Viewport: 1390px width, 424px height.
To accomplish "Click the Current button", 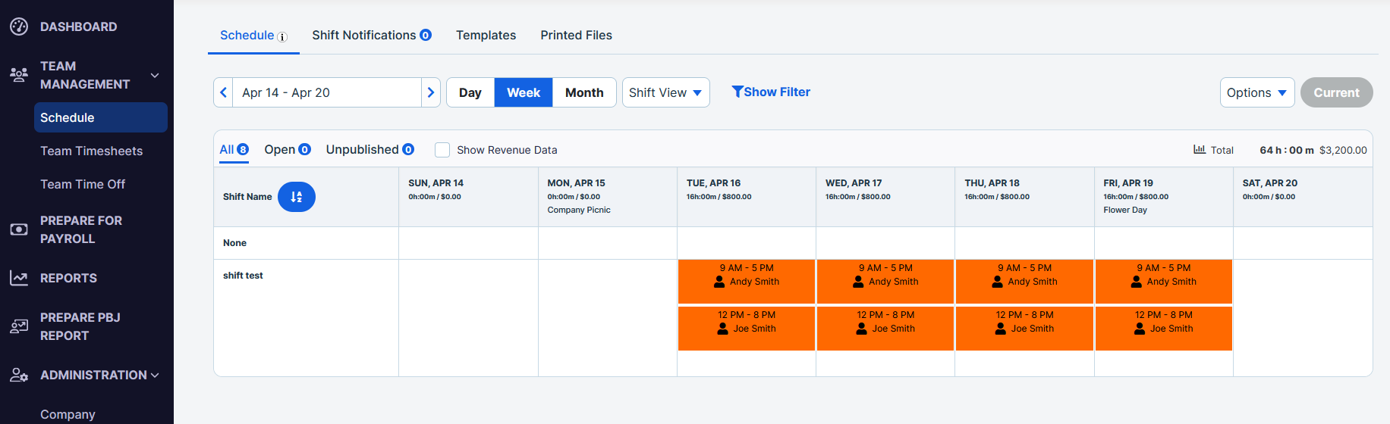I will click(1336, 92).
